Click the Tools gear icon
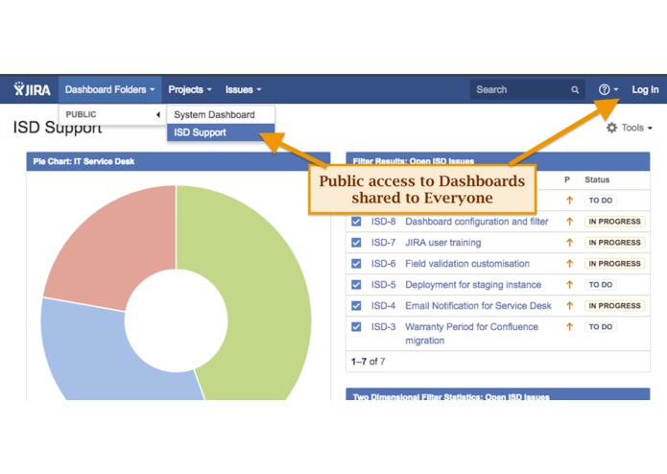The width and height of the screenshot is (667, 474). coord(611,128)
